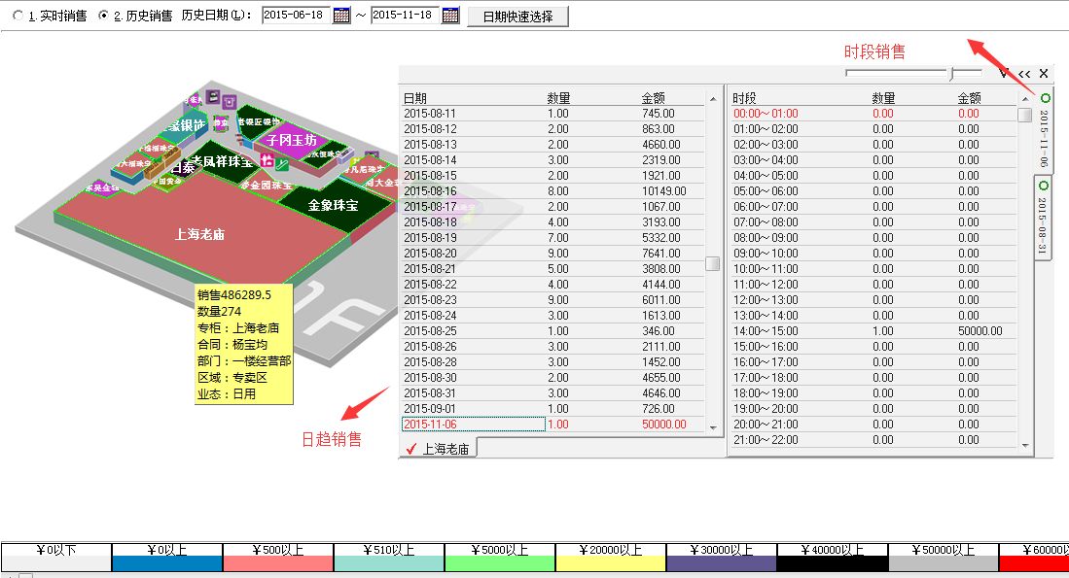Select the highlighted 2015-11-06 row
Image resolution: width=1069 pixels, height=578 pixels.
(552, 425)
